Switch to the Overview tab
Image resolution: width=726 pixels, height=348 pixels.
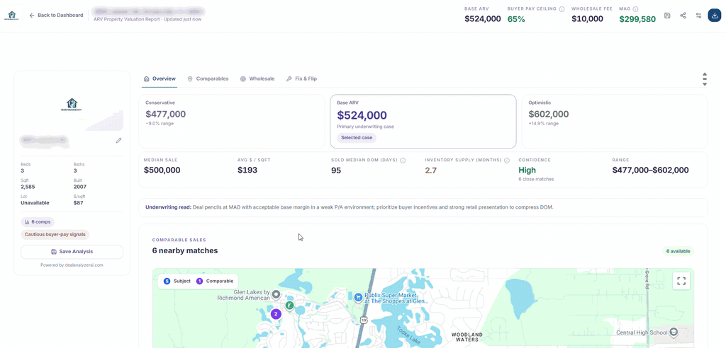[160, 79]
